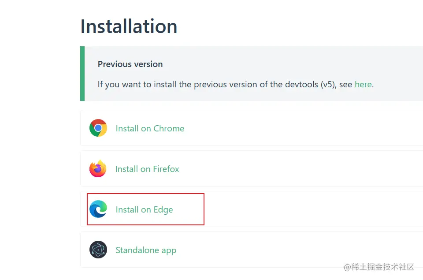Select the 'Install on Edge' link
Screen dimensions: 423x280
[144, 209]
